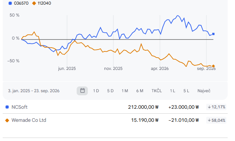Click the −50 % y-axis label
This screenshot has height=141, width=235.
point(13,61)
